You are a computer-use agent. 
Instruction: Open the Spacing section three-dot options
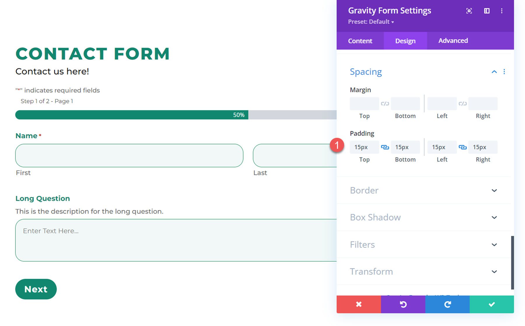tap(504, 72)
